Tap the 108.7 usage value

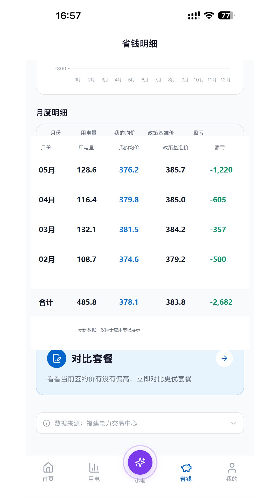[87, 259]
